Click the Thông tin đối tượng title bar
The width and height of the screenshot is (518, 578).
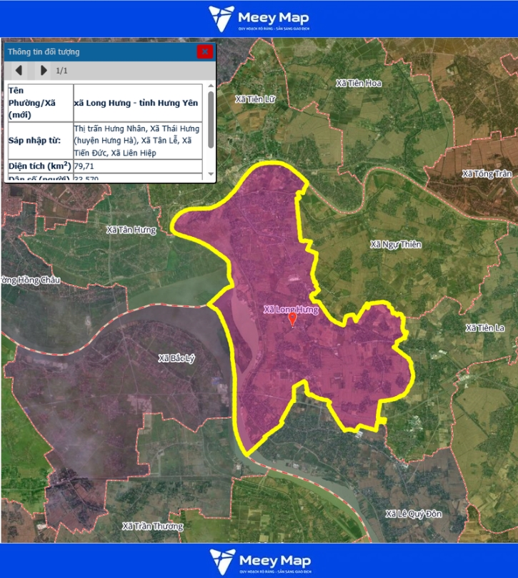[100, 51]
